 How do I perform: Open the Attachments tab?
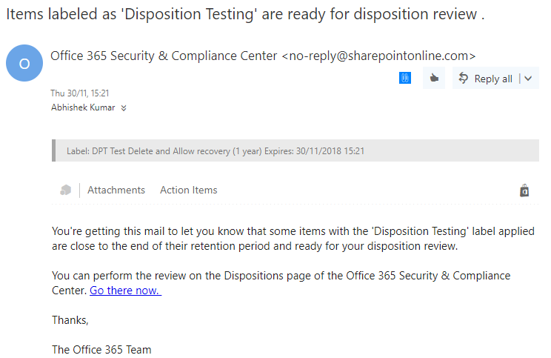point(116,190)
